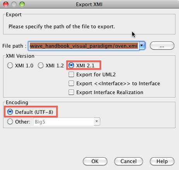The height and width of the screenshot is (170, 179).
Task: Open file browser with the ... button
Action: pyautogui.click(x=162, y=46)
